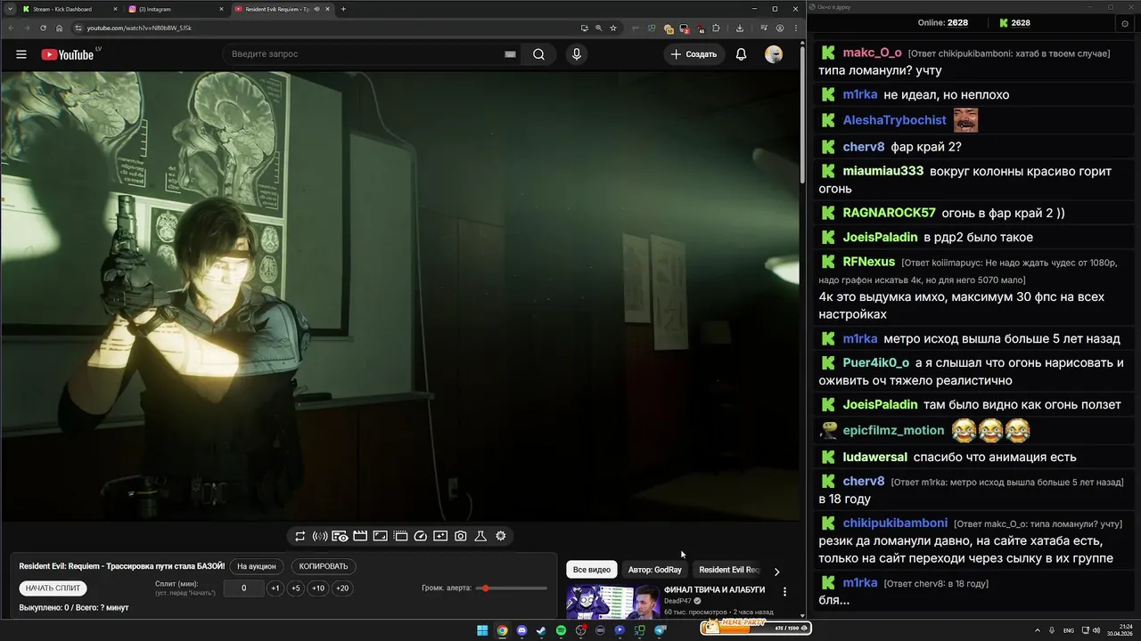
Task: Open the Windows Start button
Action: point(482,630)
